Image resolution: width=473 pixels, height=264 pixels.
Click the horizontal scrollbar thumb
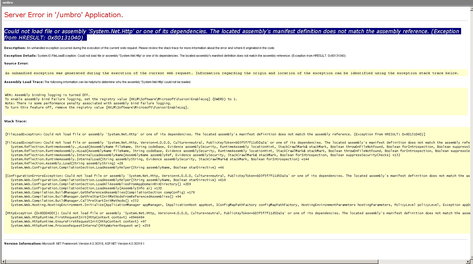[x=192, y=262]
